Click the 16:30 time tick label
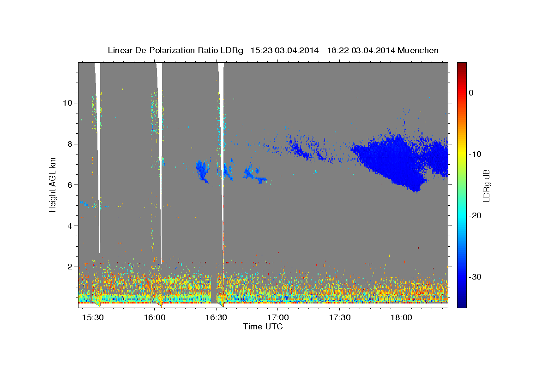Image resolution: width=554 pixels, height=369 pixels. pos(217,318)
